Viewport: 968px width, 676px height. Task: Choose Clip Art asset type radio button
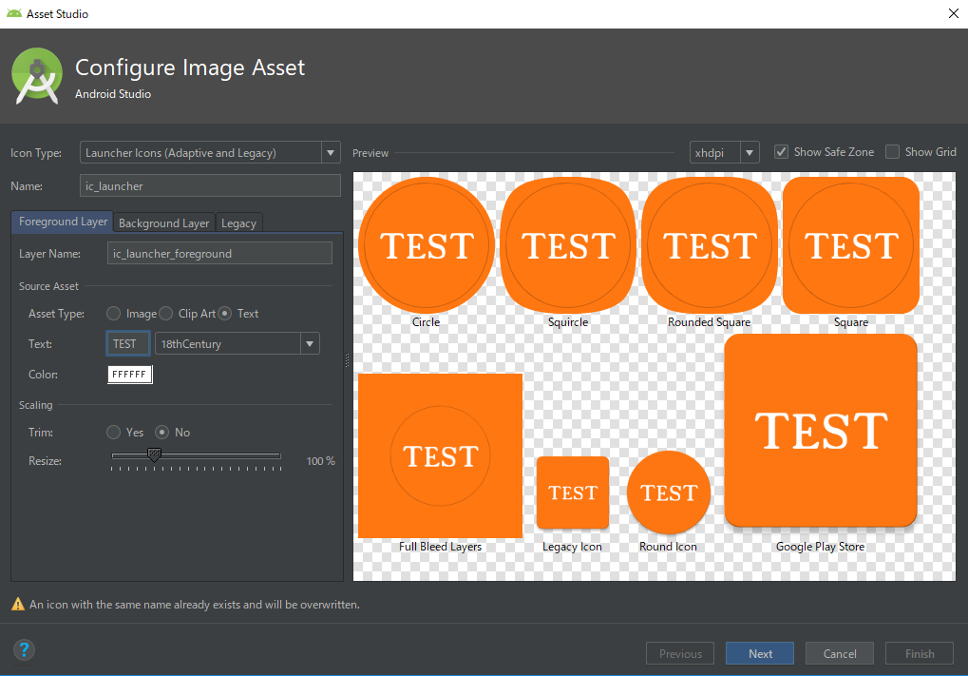[x=165, y=314]
